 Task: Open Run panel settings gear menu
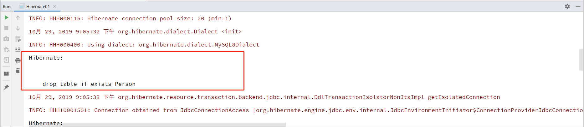click(x=567, y=6)
